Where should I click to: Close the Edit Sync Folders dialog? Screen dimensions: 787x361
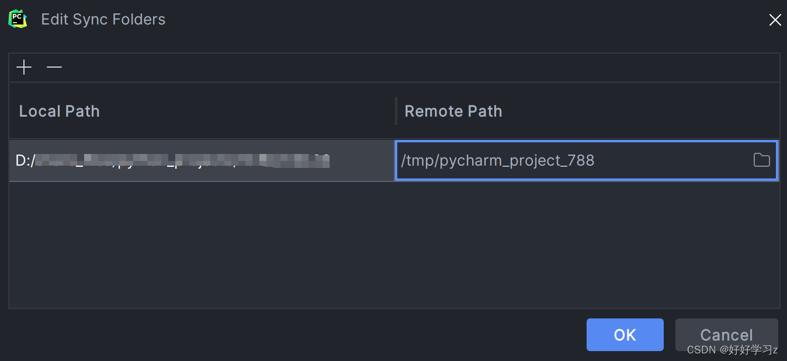click(775, 19)
